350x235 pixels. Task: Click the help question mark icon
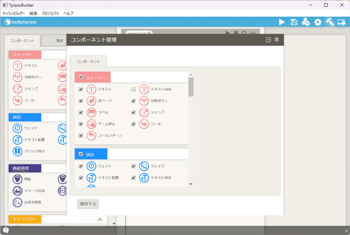click(x=6, y=230)
